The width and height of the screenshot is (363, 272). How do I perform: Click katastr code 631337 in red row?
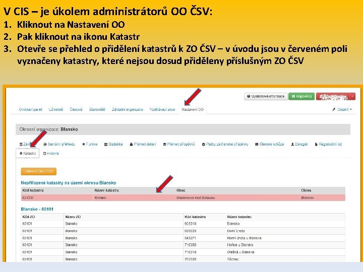28,198
